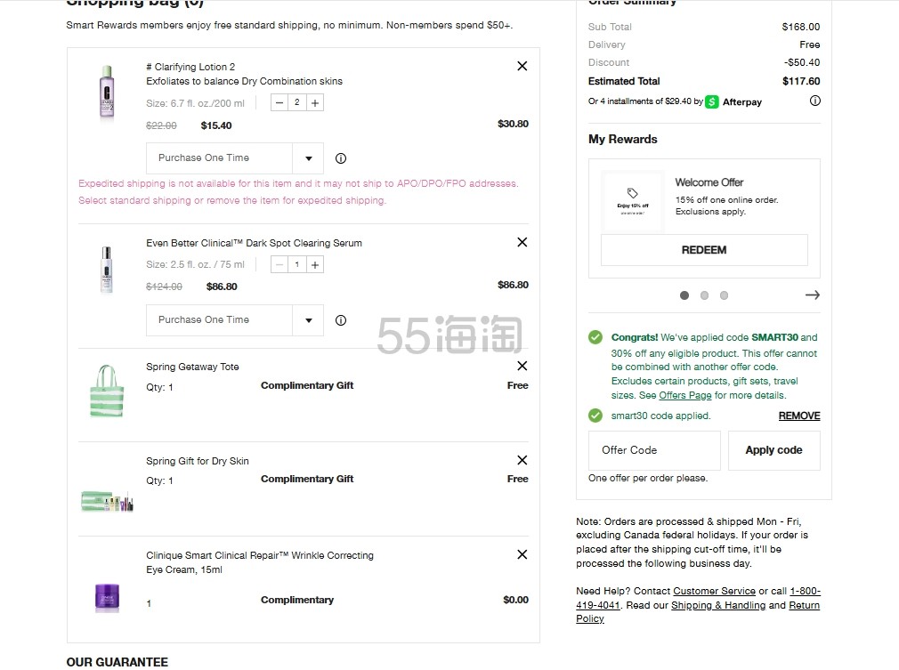Go to second rewards carousel dot
Screen dimensions: 899x670
click(x=704, y=295)
